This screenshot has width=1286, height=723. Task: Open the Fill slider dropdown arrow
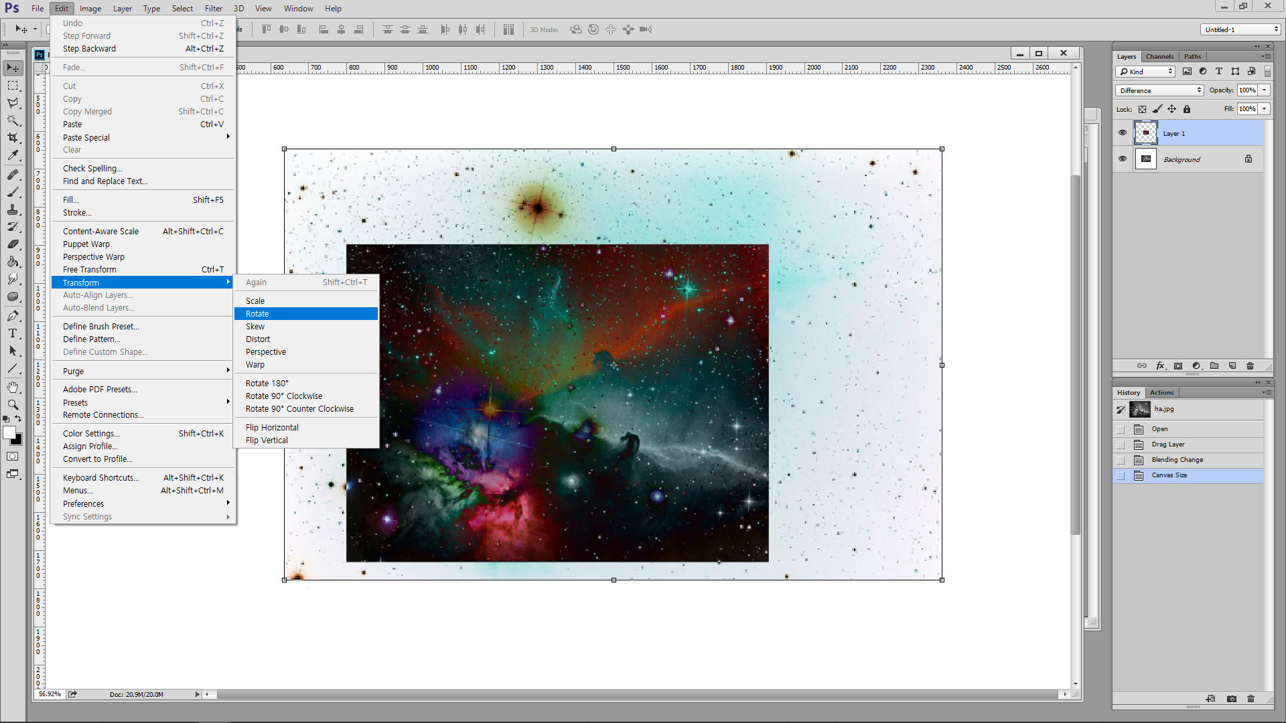[1265, 109]
